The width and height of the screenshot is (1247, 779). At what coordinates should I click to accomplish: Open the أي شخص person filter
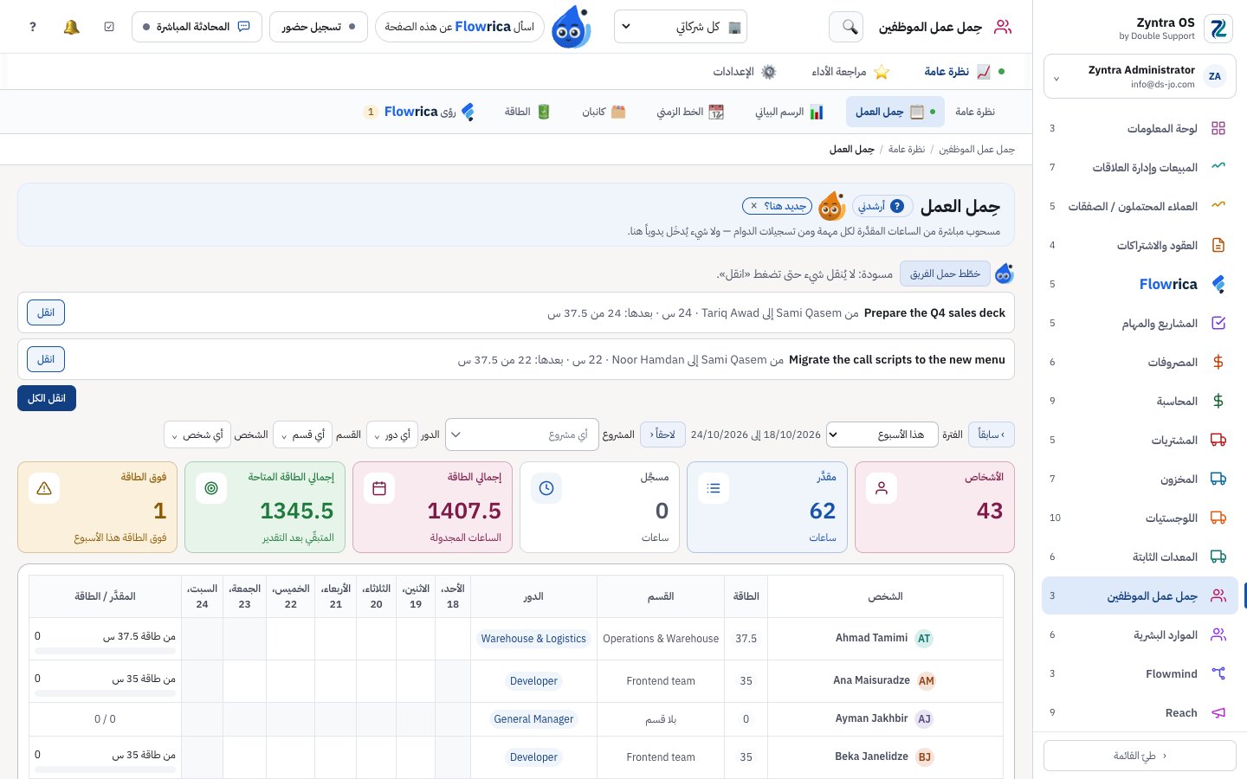[x=197, y=435]
